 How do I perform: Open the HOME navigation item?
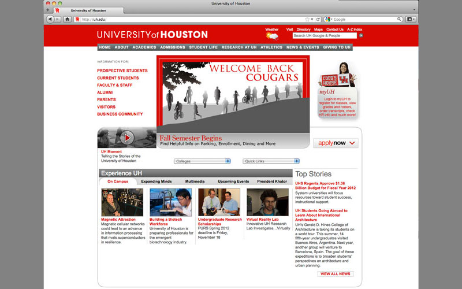click(105, 47)
